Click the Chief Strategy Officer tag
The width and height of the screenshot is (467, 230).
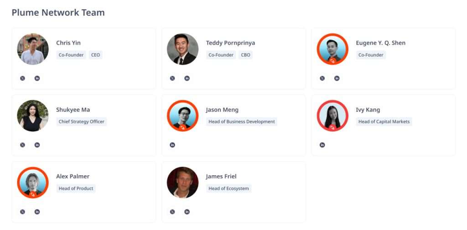click(x=82, y=122)
